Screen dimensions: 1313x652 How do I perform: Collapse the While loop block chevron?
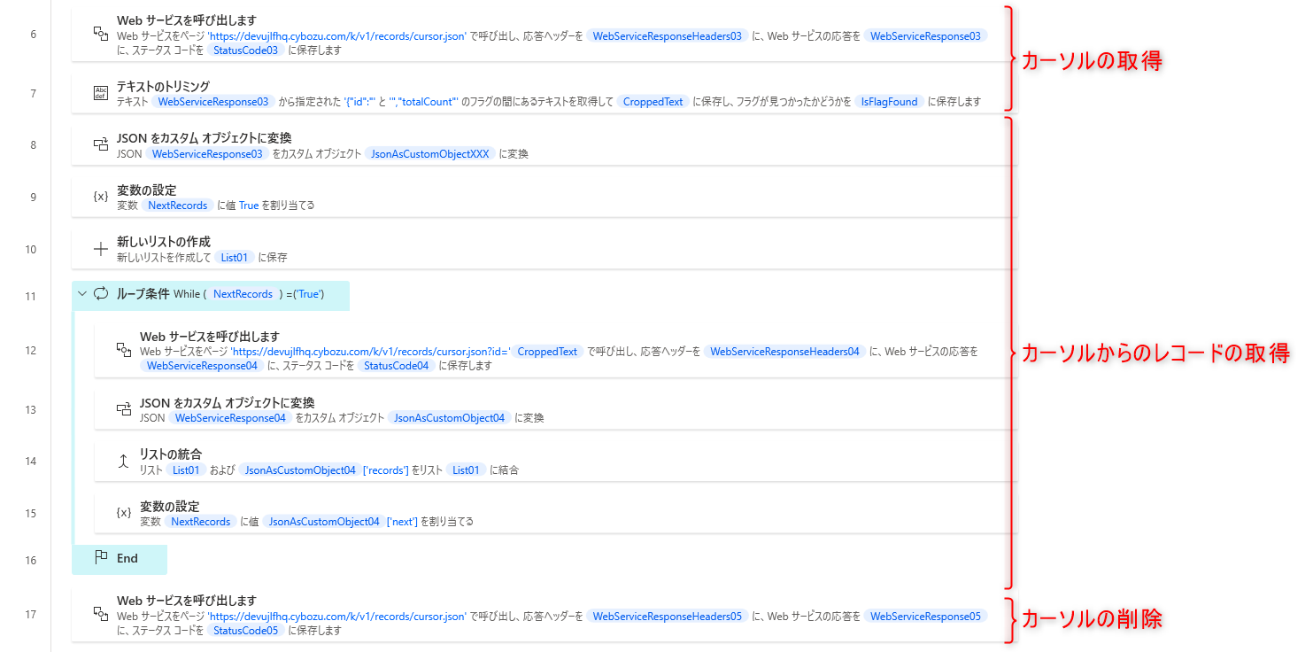(x=82, y=293)
